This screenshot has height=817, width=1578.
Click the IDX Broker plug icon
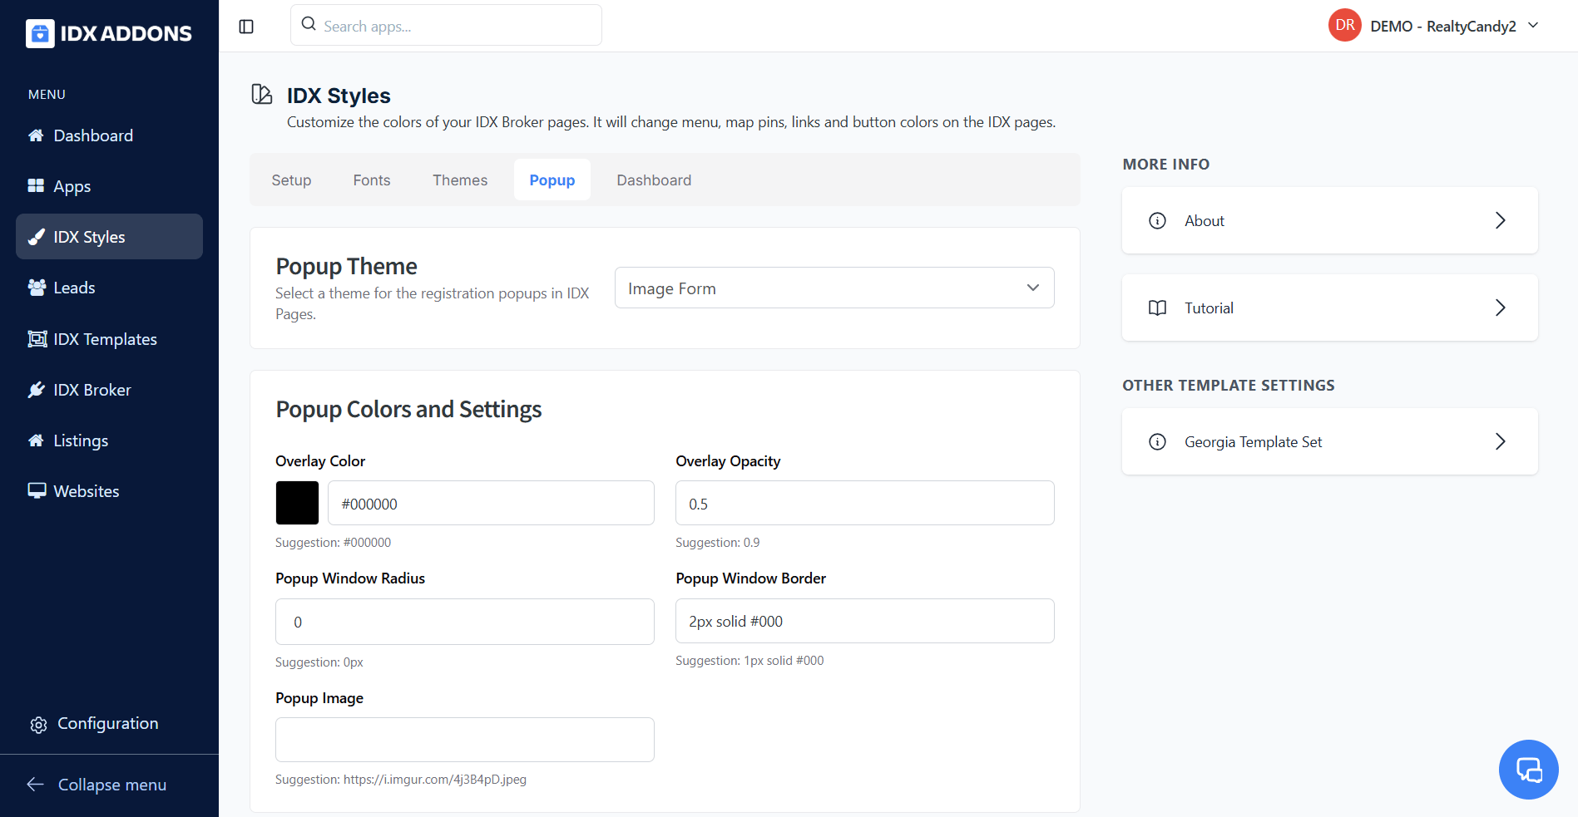[x=37, y=390]
